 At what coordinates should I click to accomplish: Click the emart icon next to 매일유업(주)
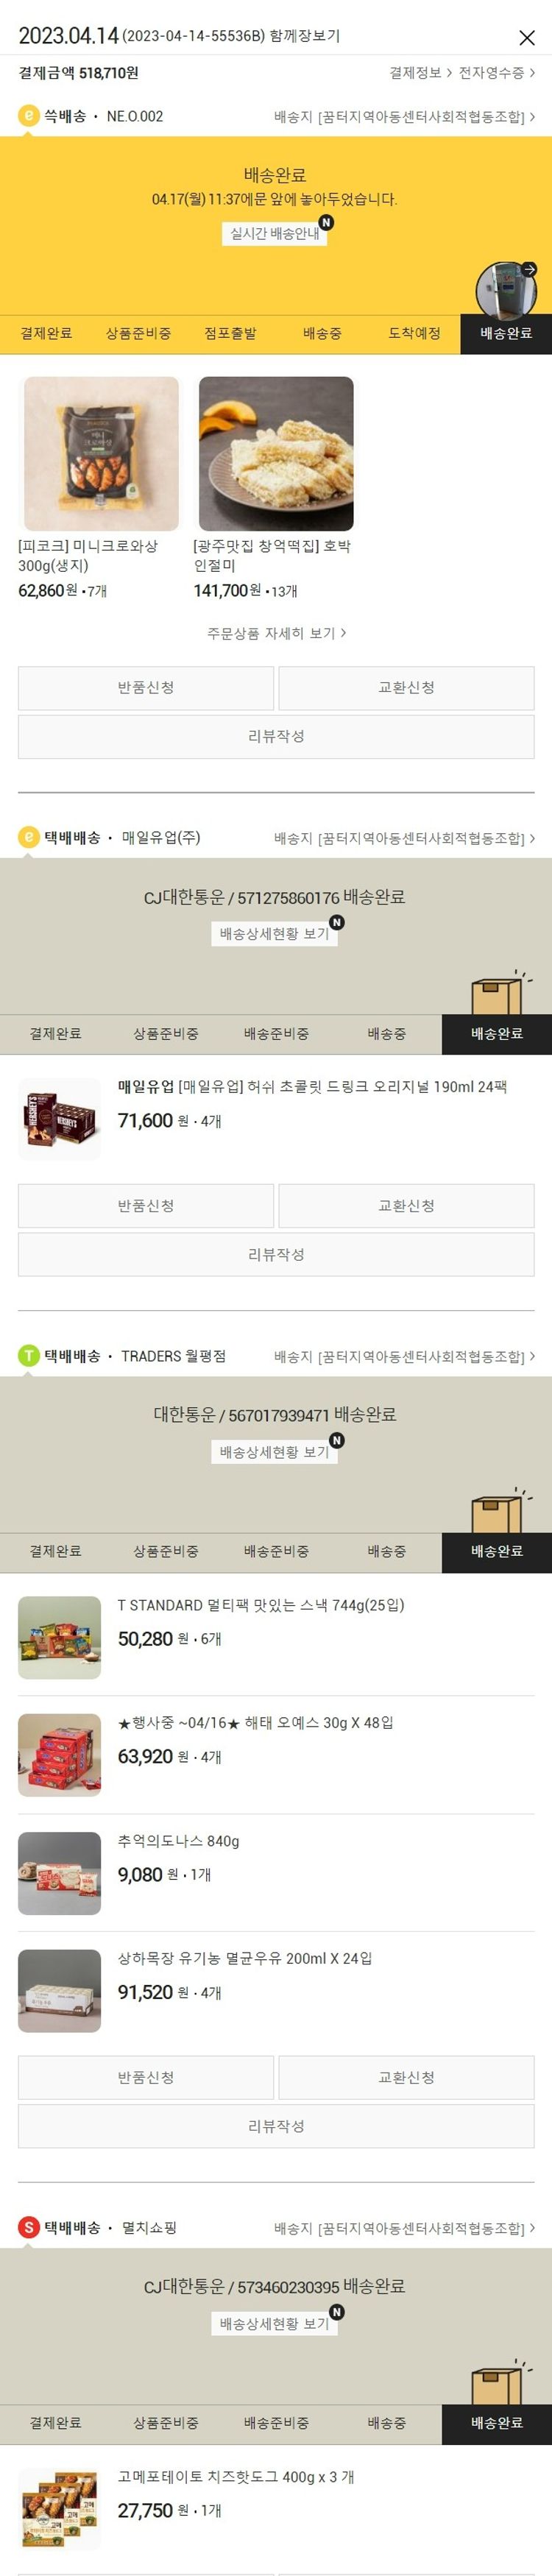click(x=29, y=837)
